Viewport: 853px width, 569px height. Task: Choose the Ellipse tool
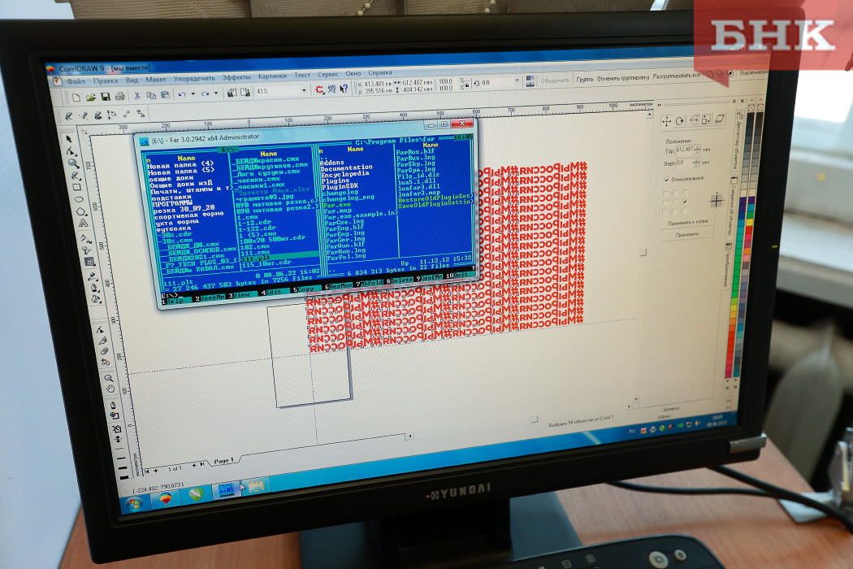[x=79, y=199]
